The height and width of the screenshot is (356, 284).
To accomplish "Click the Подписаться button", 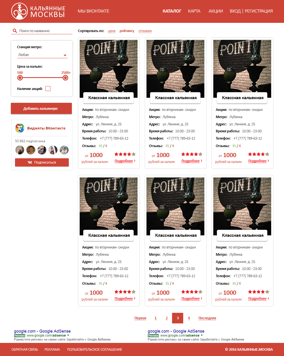I will (42, 162).
